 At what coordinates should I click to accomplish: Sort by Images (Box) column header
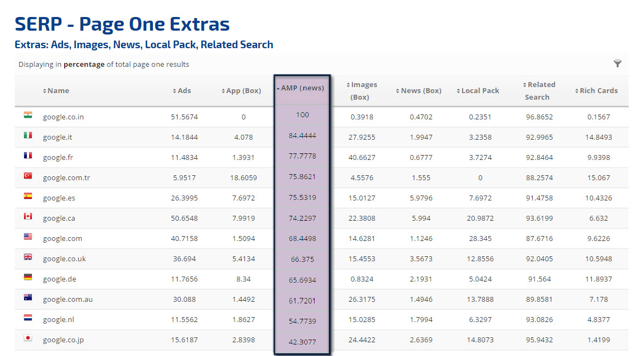pos(361,91)
